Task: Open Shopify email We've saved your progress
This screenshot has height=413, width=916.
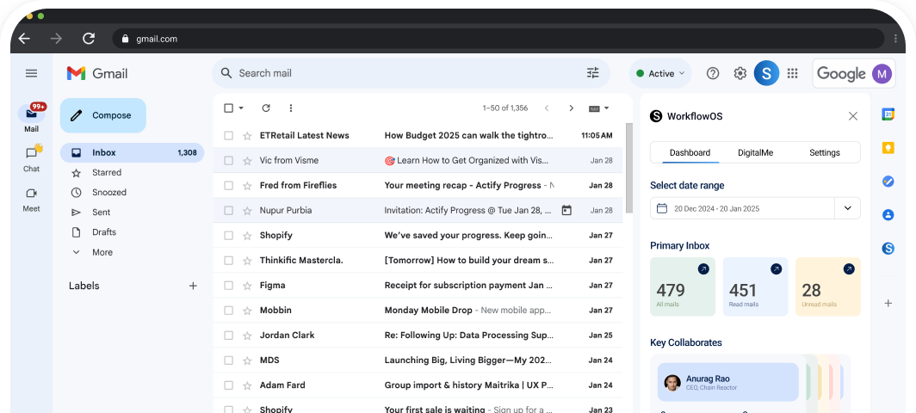Action: coord(418,236)
